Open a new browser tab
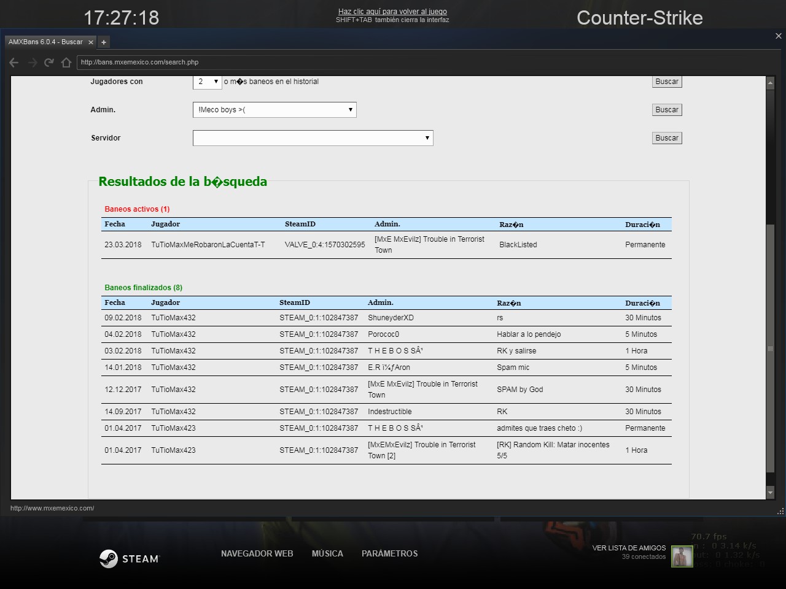 [x=104, y=42]
